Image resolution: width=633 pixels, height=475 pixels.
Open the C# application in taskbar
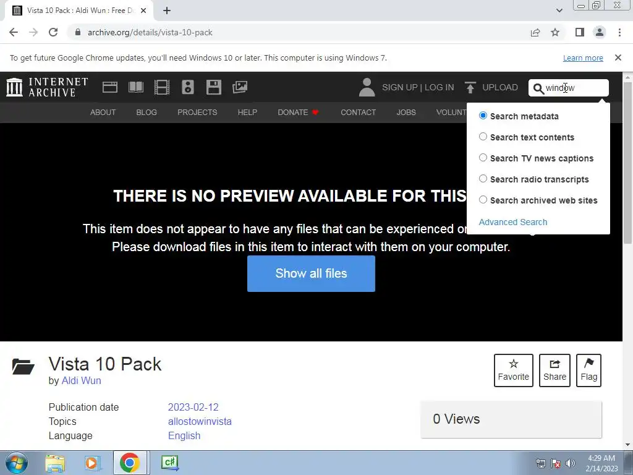(169, 463)
